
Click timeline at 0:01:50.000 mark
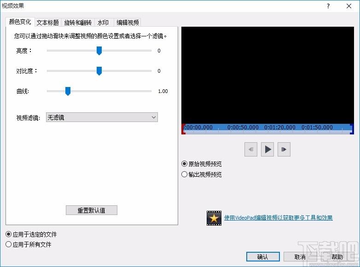tap(317, 128)
